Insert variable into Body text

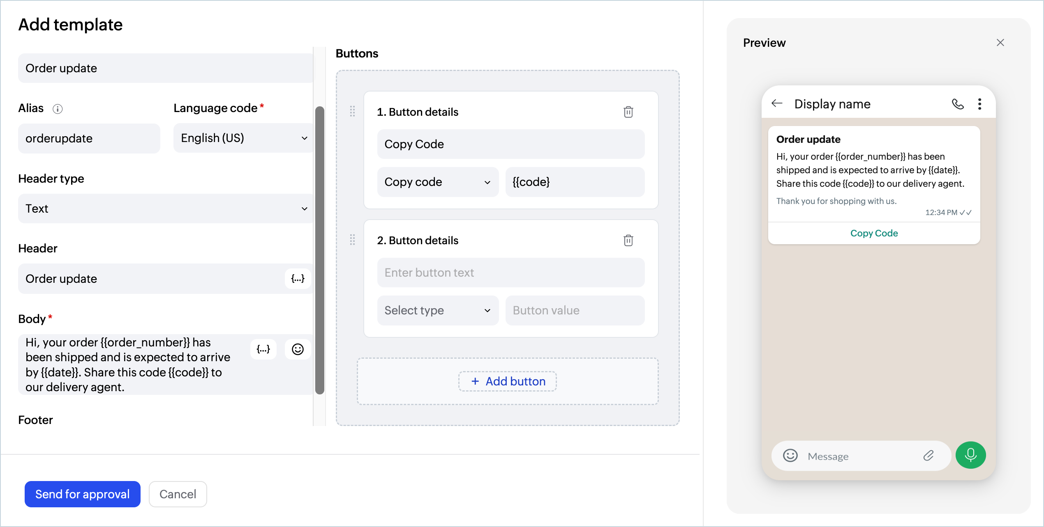point(263,349)
